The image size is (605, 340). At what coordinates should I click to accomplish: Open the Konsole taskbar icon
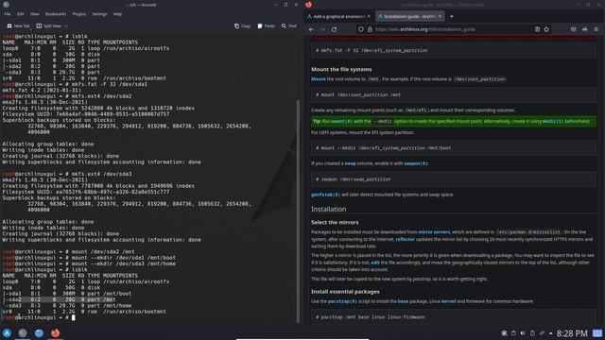click(x=23, y=333)
